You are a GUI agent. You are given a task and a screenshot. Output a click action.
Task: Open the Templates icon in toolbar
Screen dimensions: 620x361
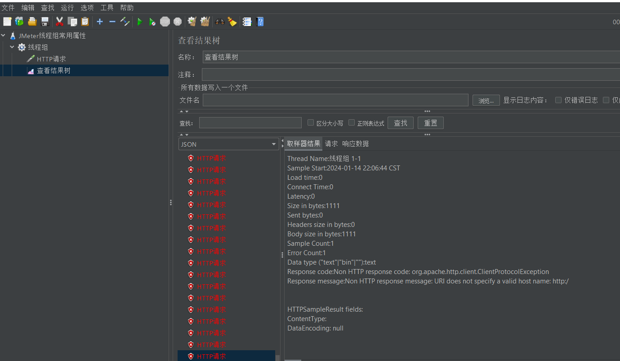coord(19,22)
